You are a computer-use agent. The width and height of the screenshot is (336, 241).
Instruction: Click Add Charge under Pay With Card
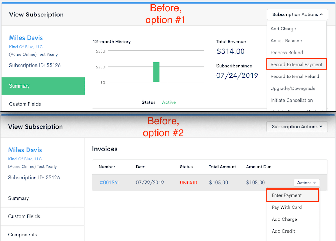coord(284,219)
